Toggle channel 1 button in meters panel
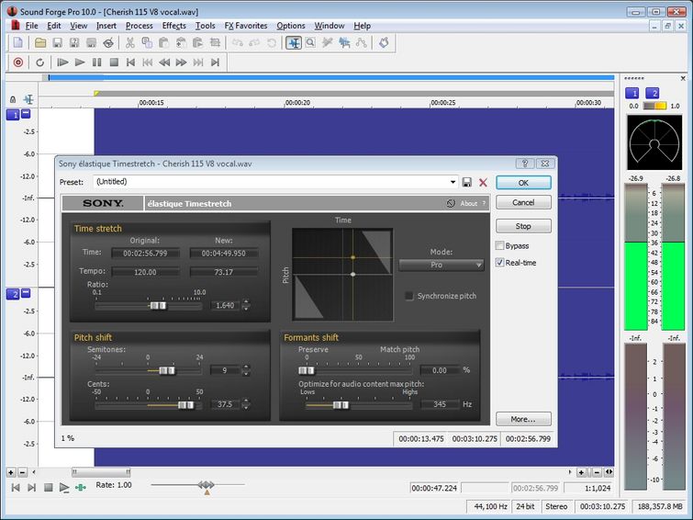 pos(632,93)
